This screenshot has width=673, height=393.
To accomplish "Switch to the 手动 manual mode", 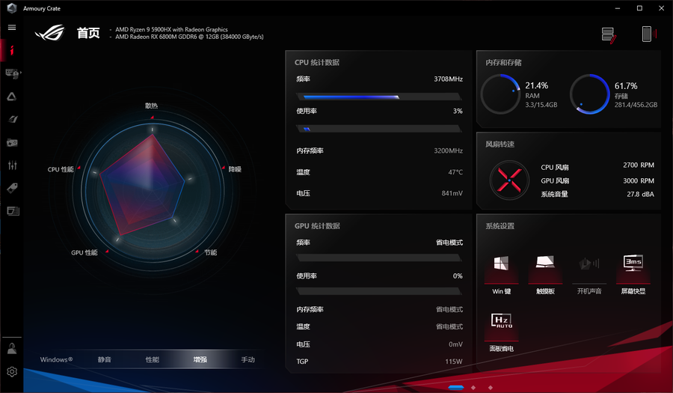I will 248,360.
